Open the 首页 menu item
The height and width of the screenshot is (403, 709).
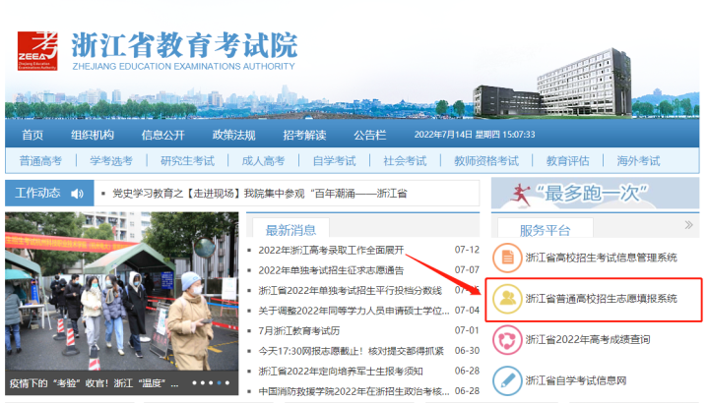32,135
